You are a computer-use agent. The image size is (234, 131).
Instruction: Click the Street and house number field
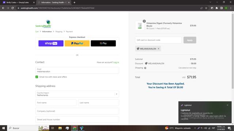point(77,120)
